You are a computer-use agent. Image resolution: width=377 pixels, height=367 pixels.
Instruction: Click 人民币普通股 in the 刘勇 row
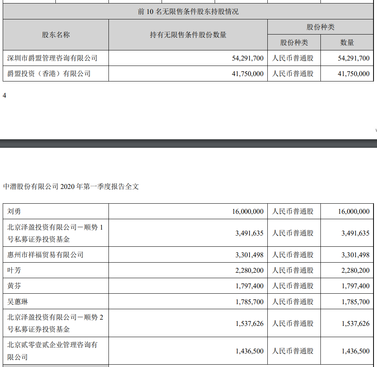[293, 211]
